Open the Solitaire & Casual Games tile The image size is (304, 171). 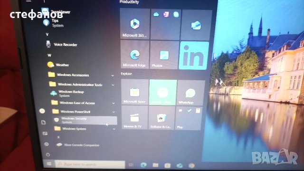161,118
